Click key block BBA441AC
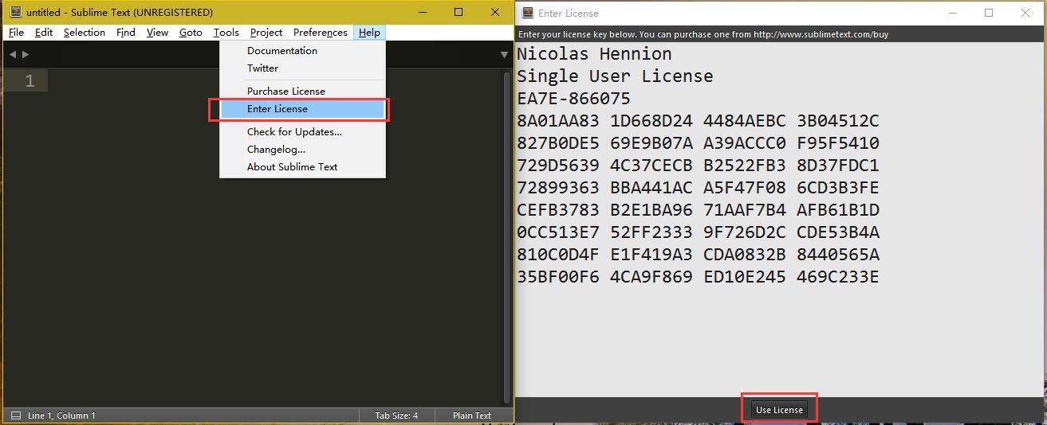This screenshot has height=425, width=1047. pos(651,188)
